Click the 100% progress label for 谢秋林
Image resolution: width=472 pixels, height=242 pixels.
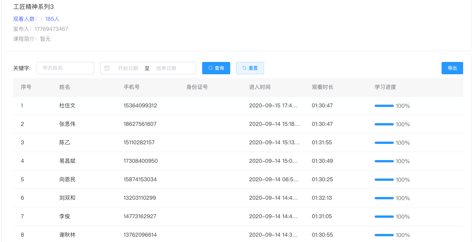click(403, 235)
